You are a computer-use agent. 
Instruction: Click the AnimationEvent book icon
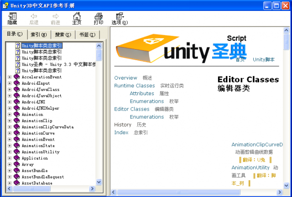coord(17,139)
